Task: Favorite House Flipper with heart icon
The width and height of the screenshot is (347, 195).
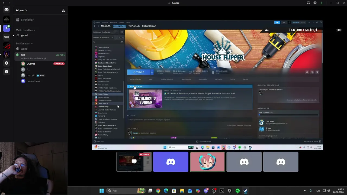Action: coord(317,72)
